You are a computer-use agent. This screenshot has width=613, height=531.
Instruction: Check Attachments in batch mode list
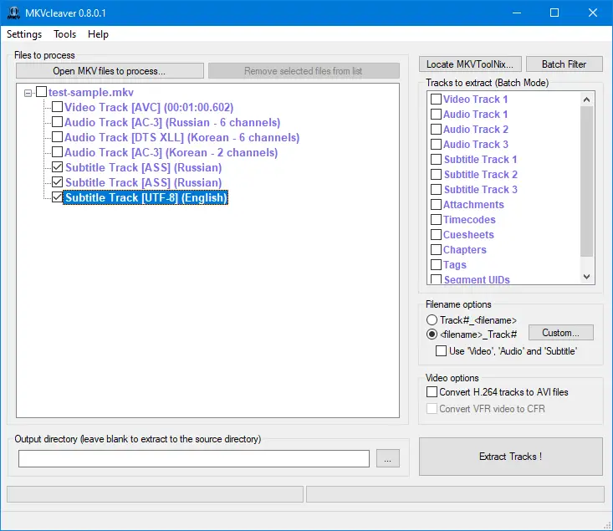tap(436, 205)
